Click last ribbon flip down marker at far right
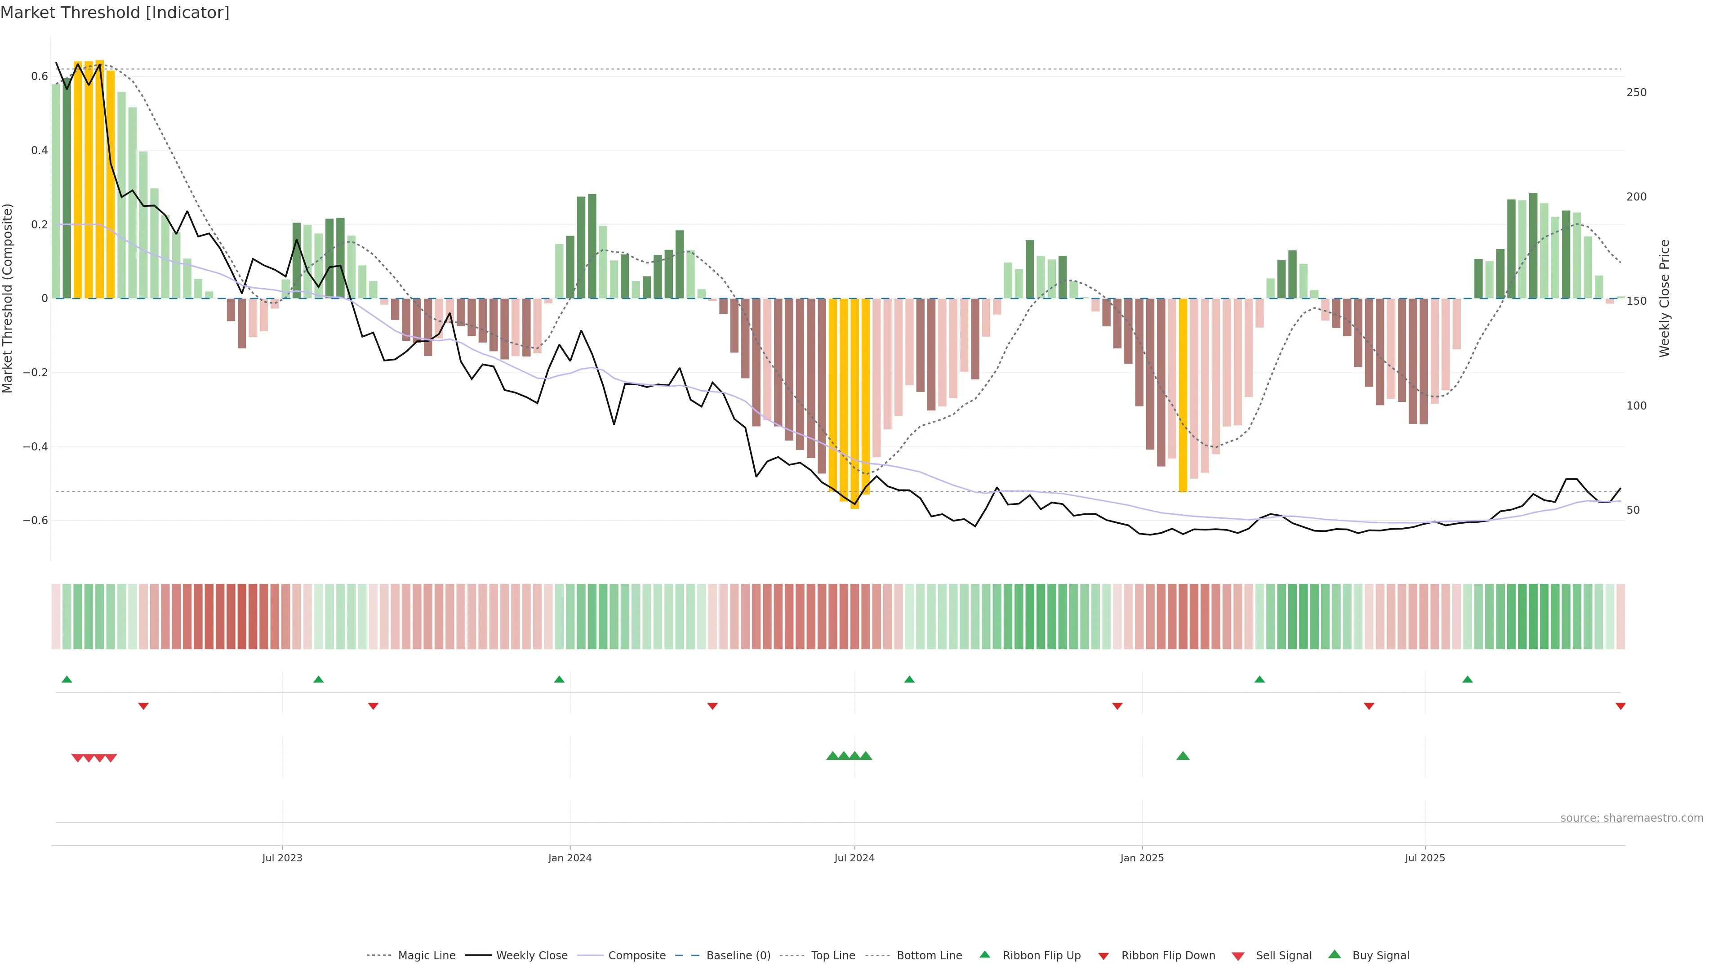 (1620, 706)
